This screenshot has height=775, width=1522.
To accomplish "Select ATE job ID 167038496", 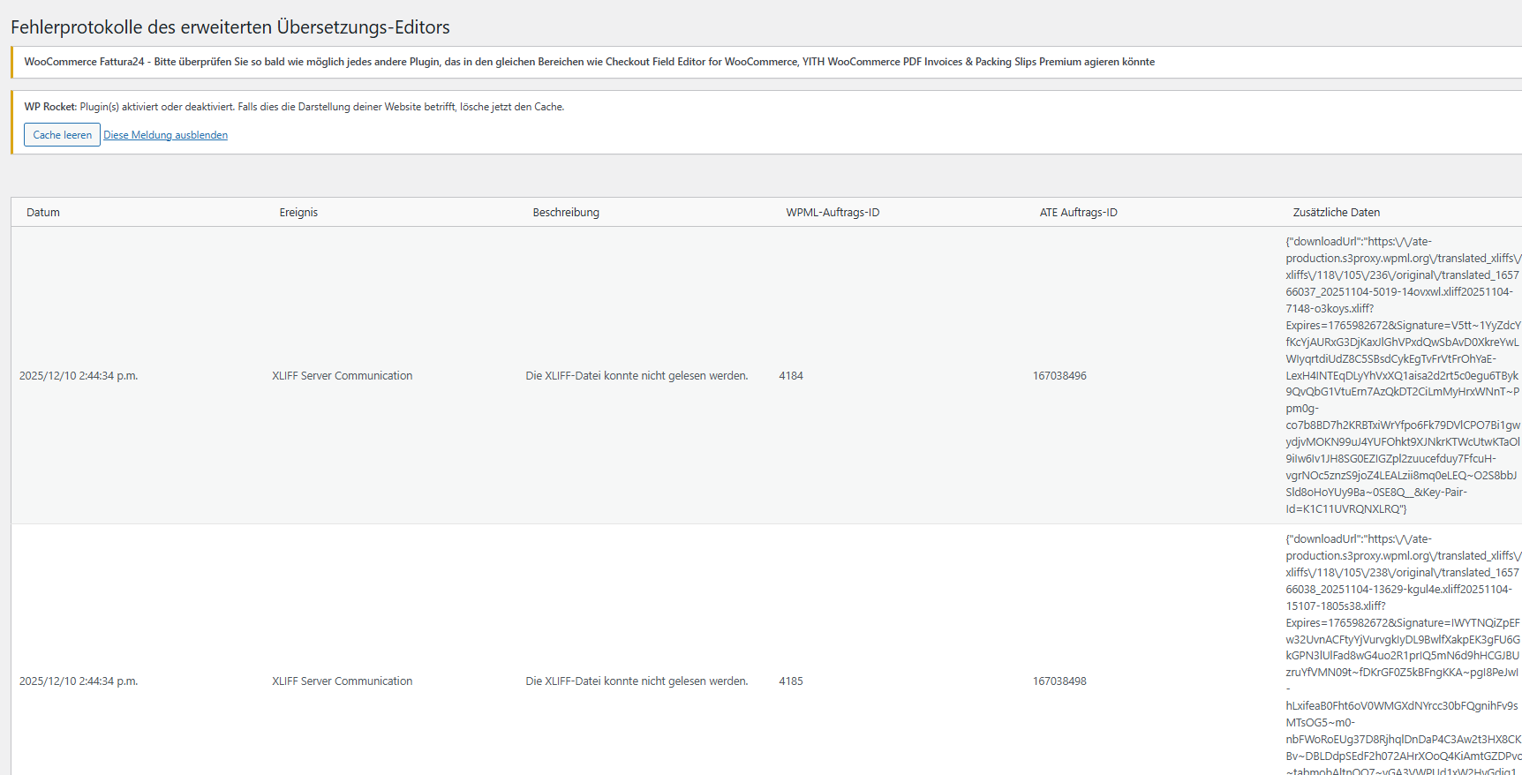I will [x=1059, y=376].
